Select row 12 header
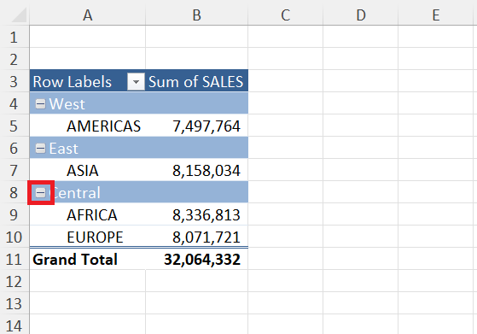477x334 pixels. click(14, 282)
